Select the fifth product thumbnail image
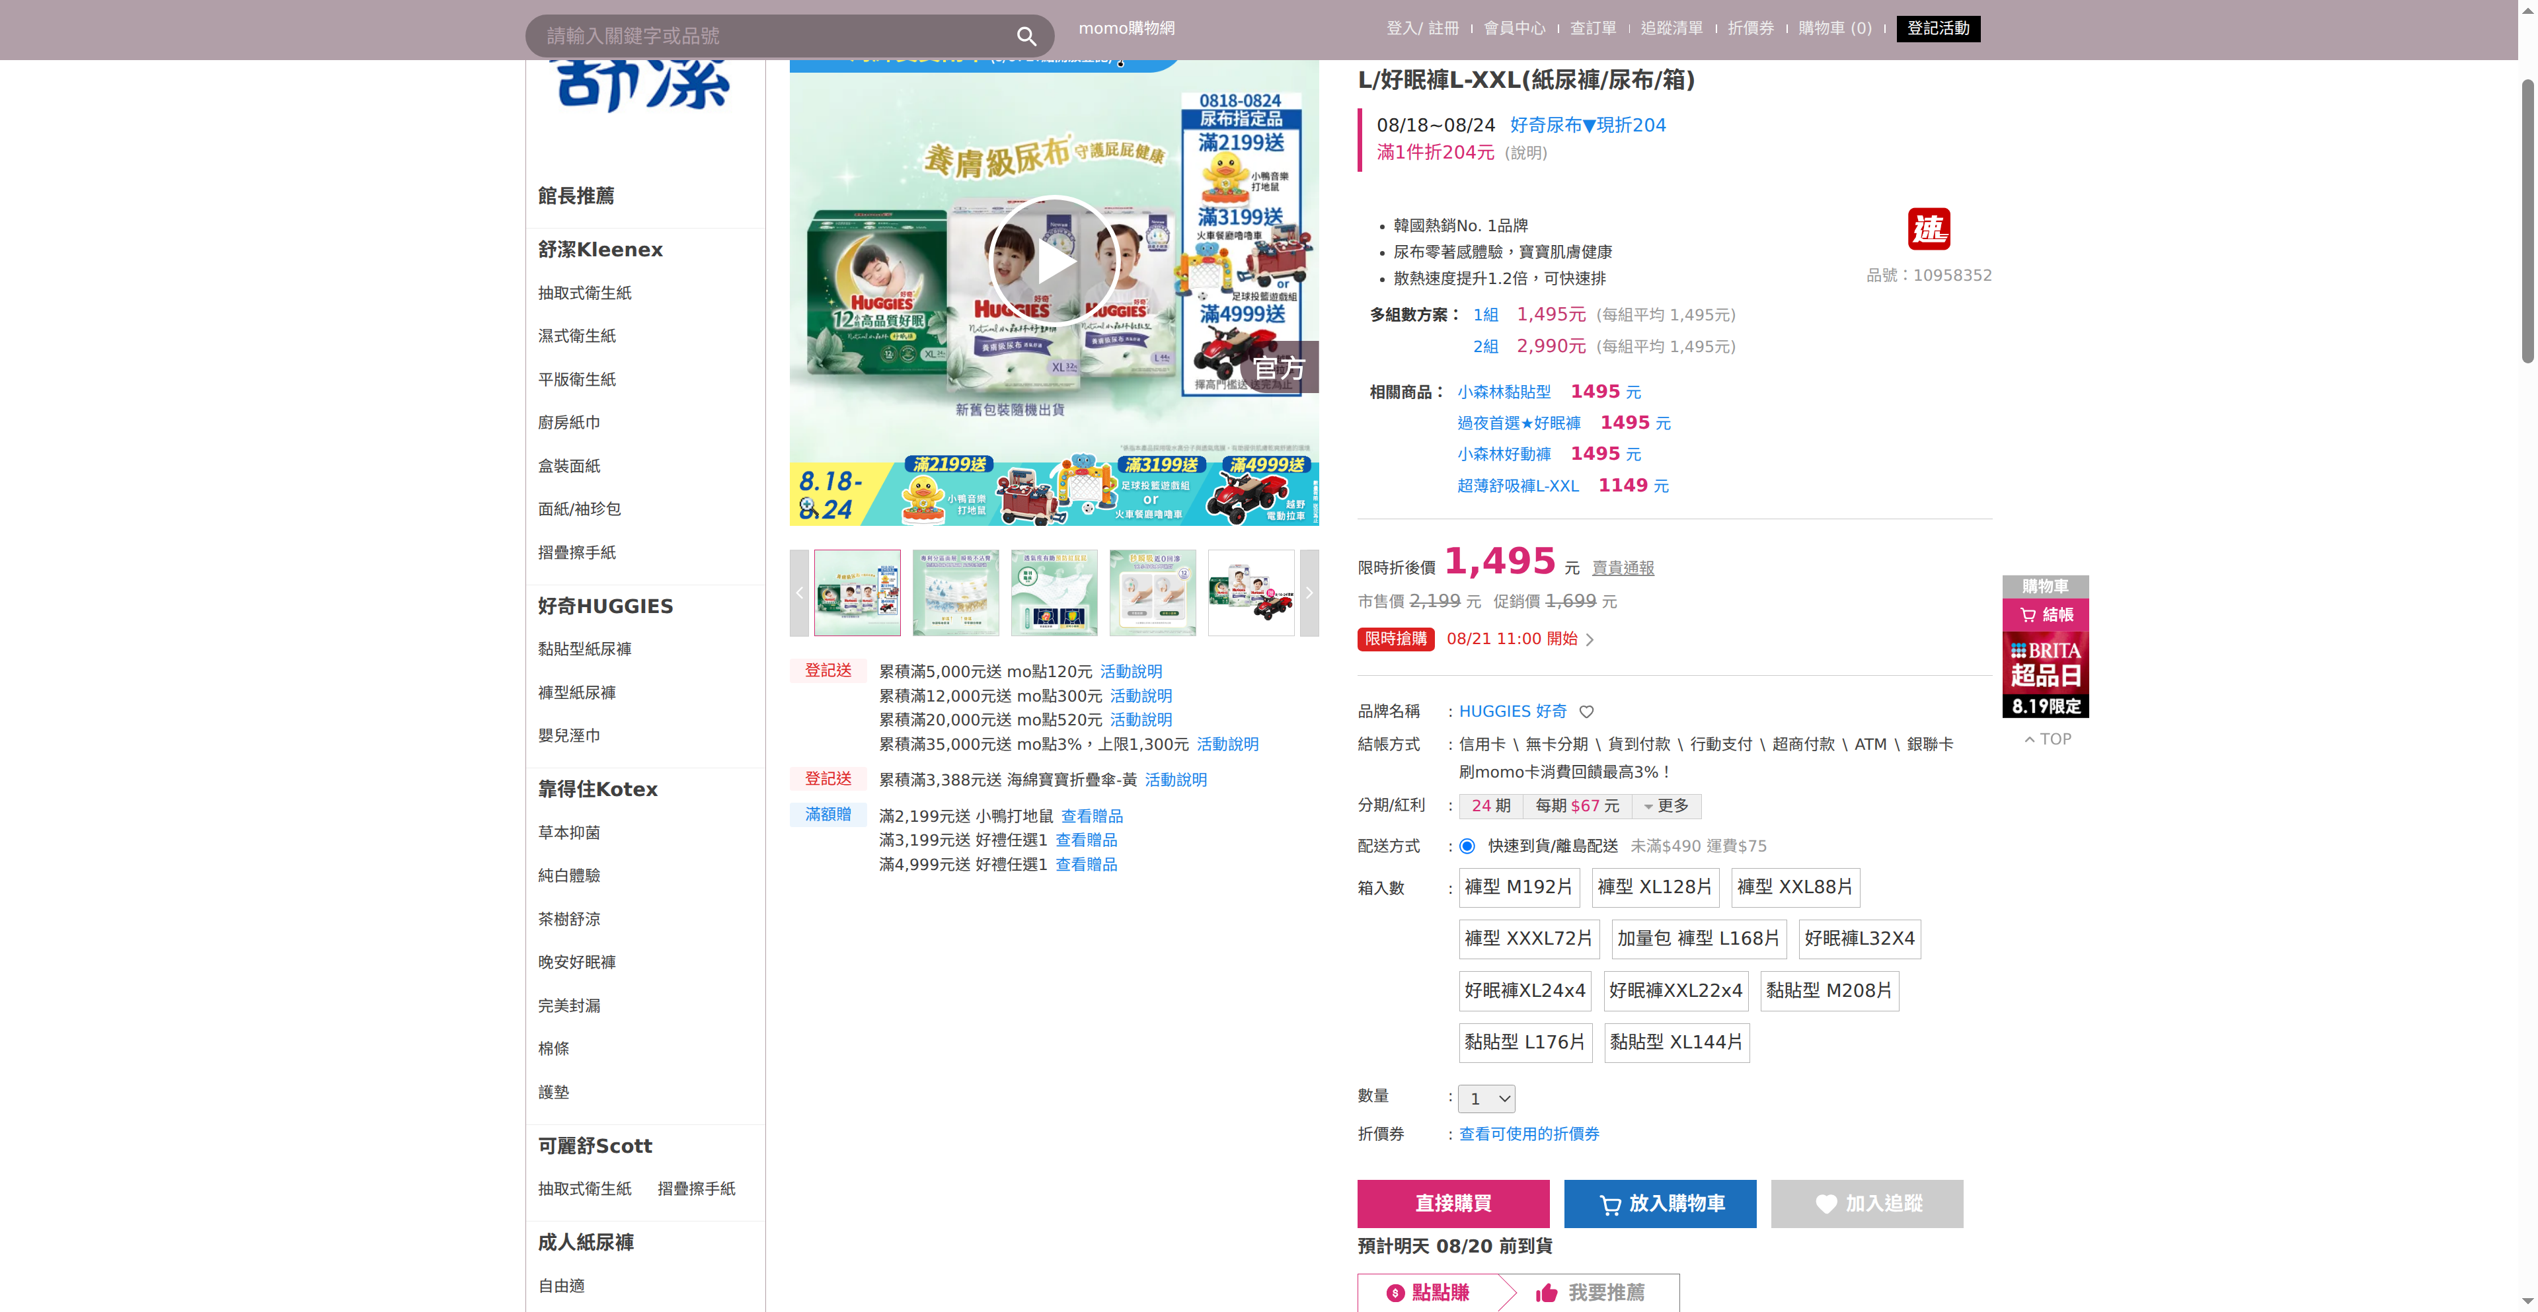The width and height of the screenshot is (2538, 1312). [x=1251, y=593]
